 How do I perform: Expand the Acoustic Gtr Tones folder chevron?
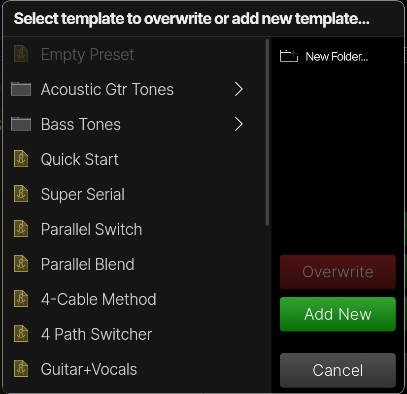(239, 89)
